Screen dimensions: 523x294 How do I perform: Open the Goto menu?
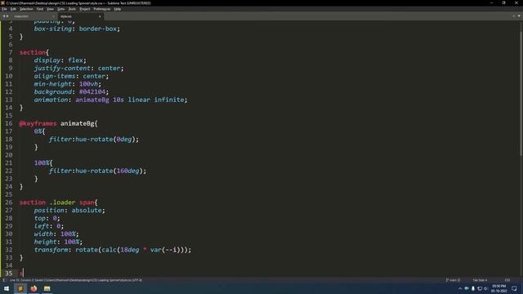[60, 9]
